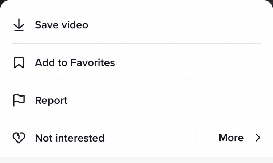Viewport: 273px width, 163px height.
Task: Click the word "Add" in second option
Action: 44,63
